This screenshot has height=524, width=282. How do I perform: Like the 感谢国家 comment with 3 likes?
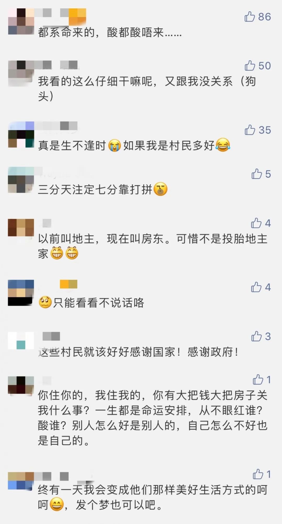click(256, 336)
